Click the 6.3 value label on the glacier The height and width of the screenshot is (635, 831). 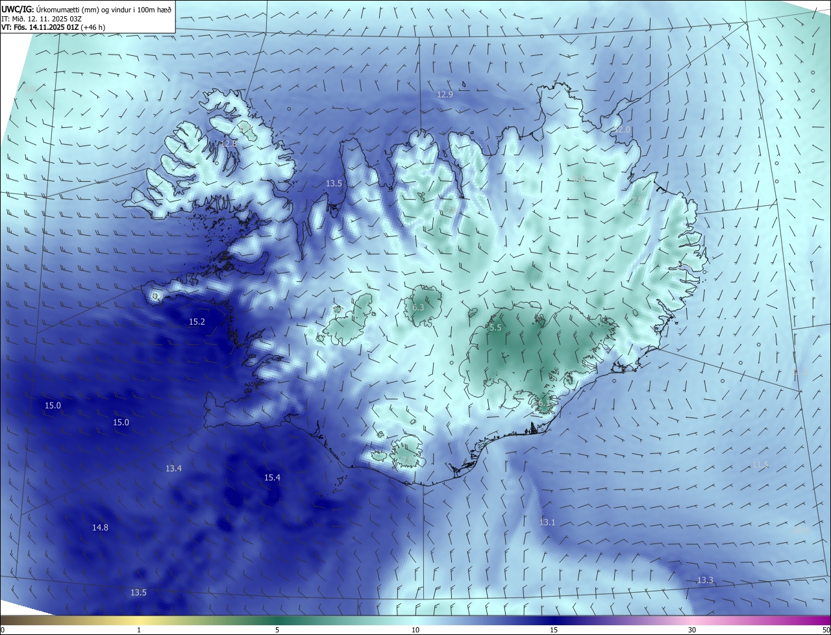(x=418, y=308)
